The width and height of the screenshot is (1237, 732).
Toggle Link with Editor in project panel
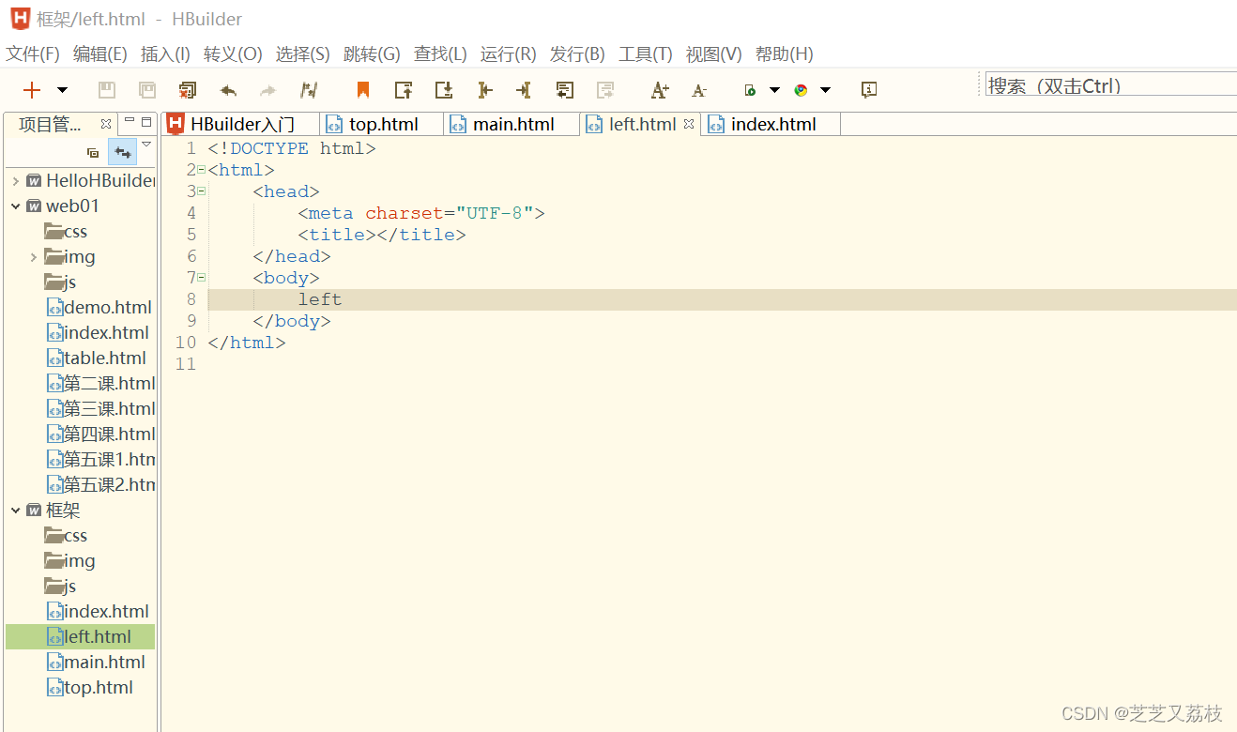coord(122,152)
